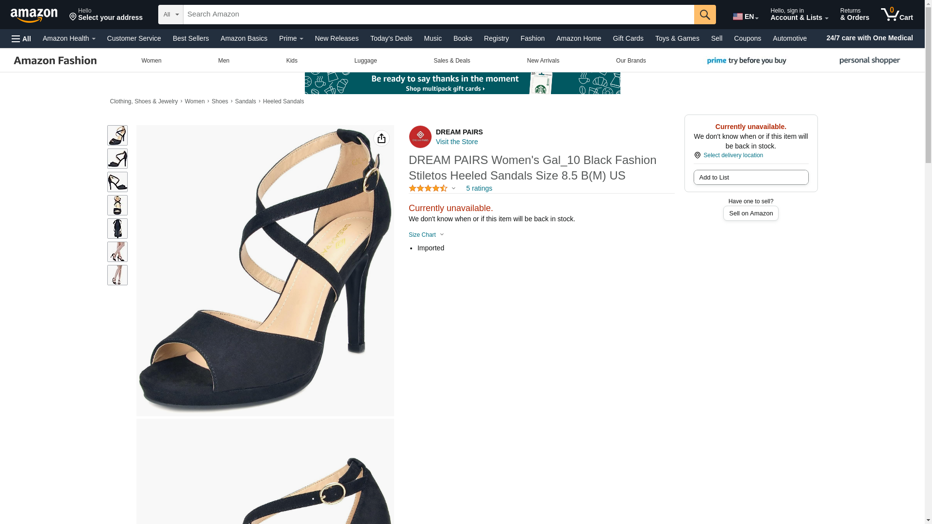Click the search magnifier button
Image resolution: width=932 pixels, height=524 pixels.
coord(704,15)
